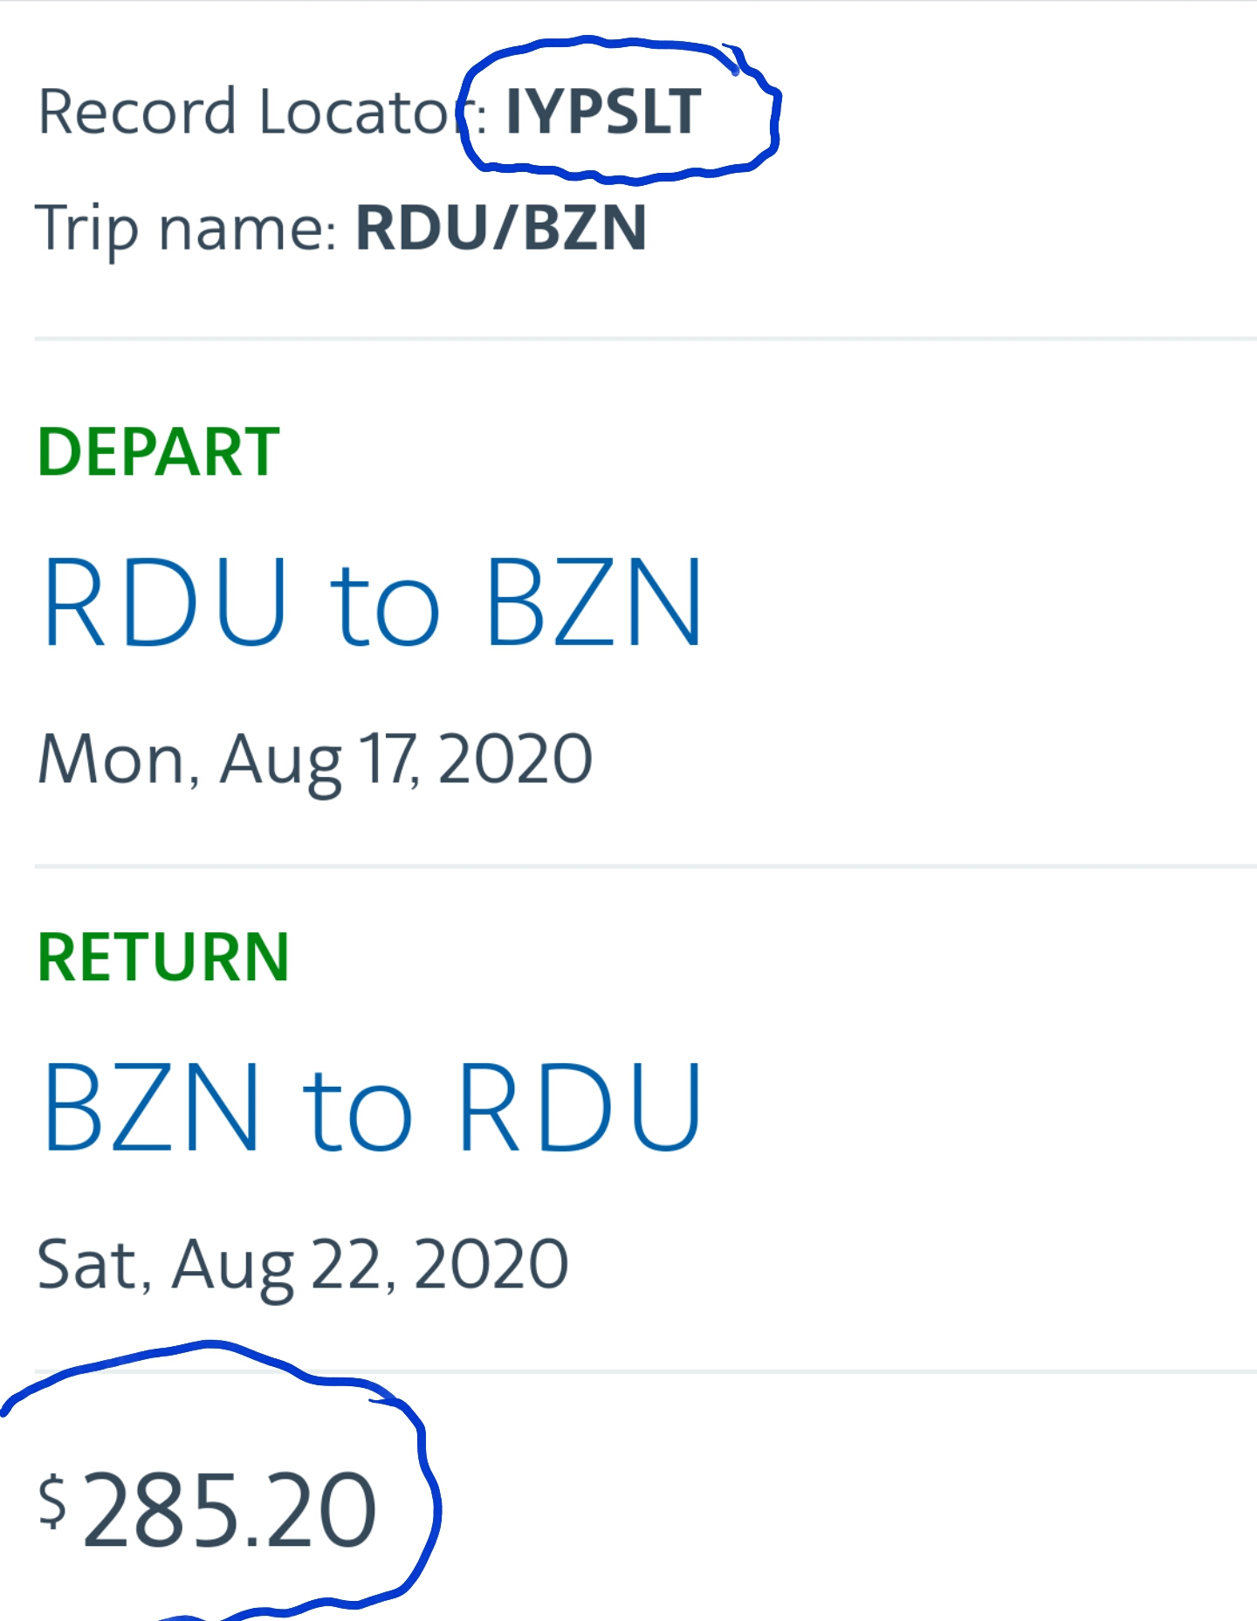Open the BZN to RDU return flight

click(372, 1107)
